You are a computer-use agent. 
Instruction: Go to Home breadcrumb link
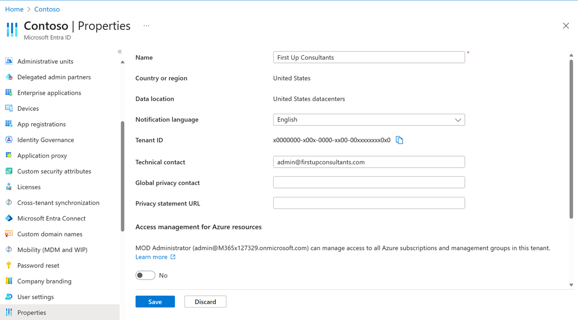[14, 9]
